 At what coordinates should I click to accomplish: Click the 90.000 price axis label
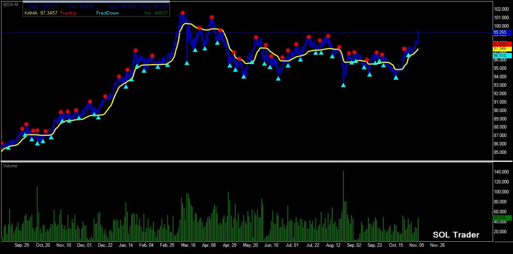tap(501, 111)
